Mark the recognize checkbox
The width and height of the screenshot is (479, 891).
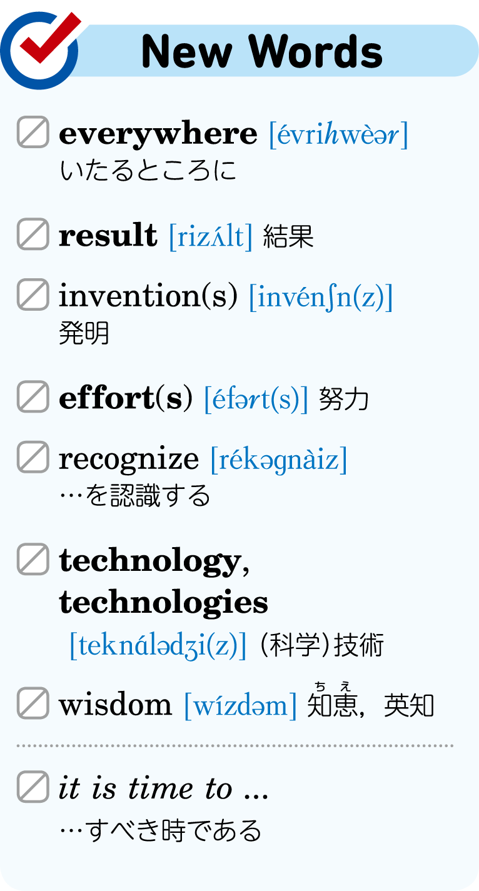[33, 457]
